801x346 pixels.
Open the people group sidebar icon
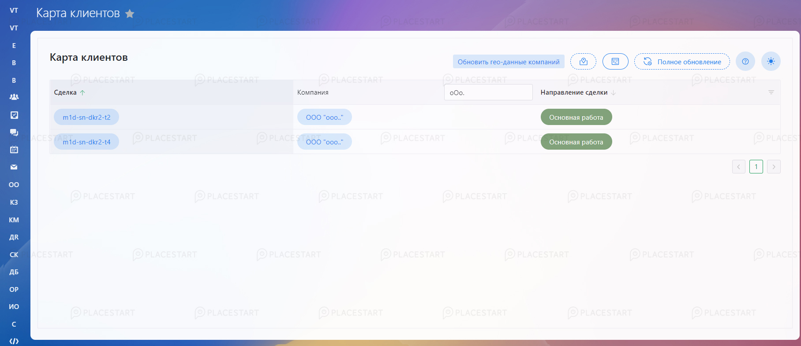[14, 97]
